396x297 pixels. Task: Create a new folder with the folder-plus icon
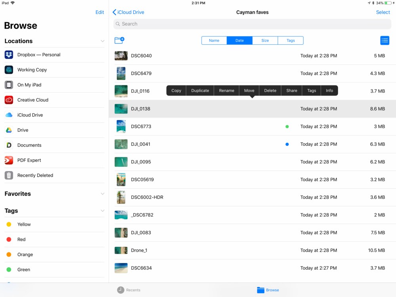coord(119,40)
